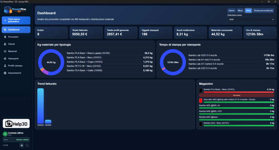279x150 pixels.
Task: Select the Anno time filter
Action: (x=248, y=11)
